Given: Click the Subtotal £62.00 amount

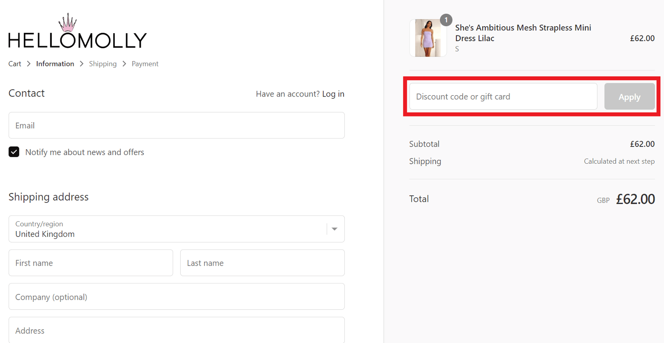Looking at the screenshot, I should pos(642,144).
